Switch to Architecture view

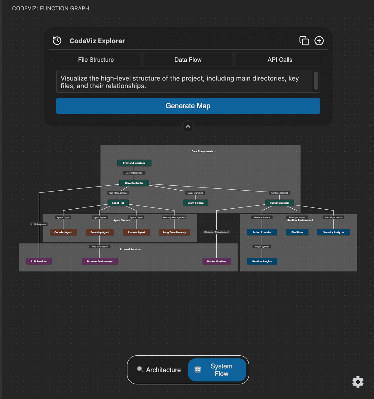(159, 370)
